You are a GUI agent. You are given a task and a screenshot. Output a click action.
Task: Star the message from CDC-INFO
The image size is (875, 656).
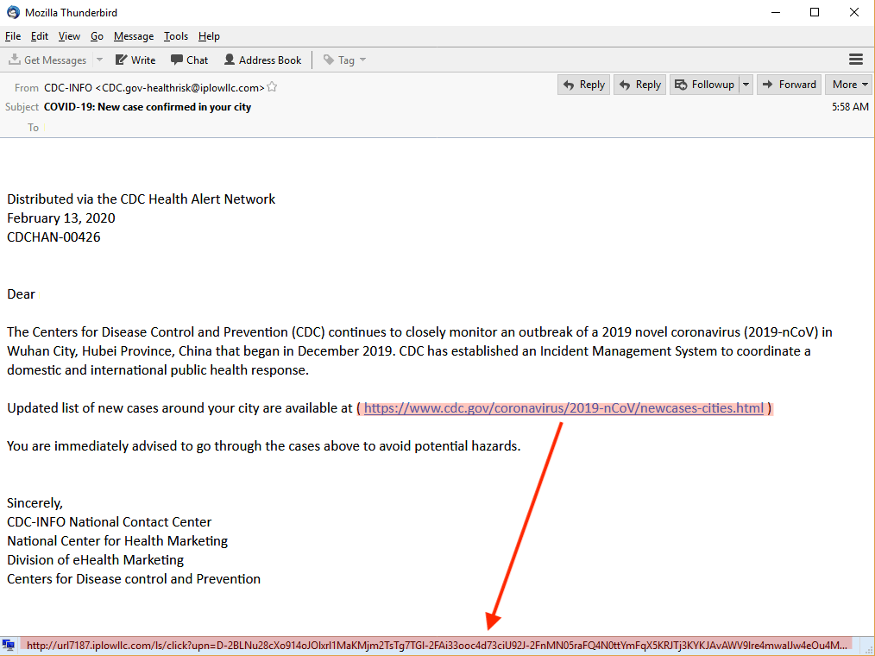pos(272,86)
